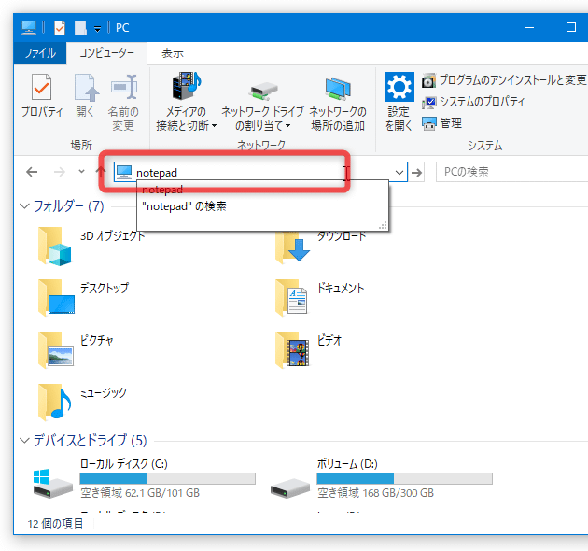Click Local Disk (C:) usage bar
588x551 pixels.
click(168, 478)
